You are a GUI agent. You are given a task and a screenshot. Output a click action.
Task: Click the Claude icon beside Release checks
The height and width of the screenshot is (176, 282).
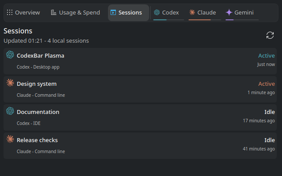tap(10, 139)
